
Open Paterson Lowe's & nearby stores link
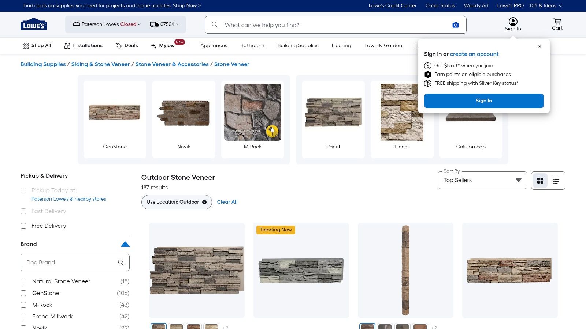tap(69, 199)
